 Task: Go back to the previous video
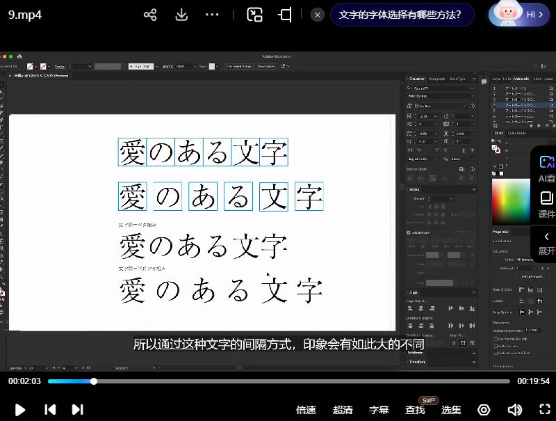pyautogui.click(x=50, y=410)
